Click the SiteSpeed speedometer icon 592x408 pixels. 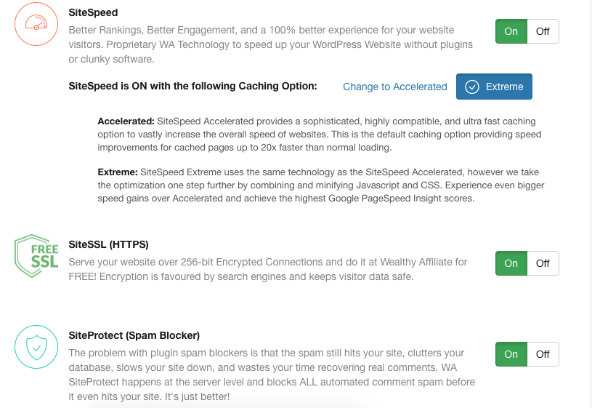pyautogui.click(x=36, y=24)
